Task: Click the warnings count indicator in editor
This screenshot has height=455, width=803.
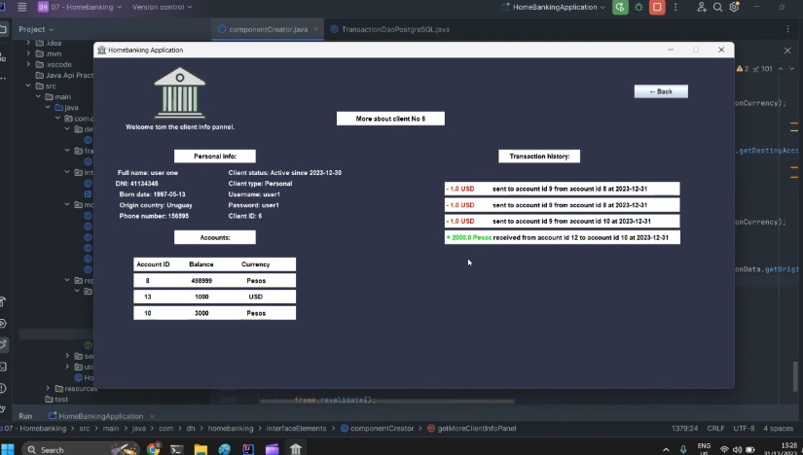Action: tap(743, 69)
